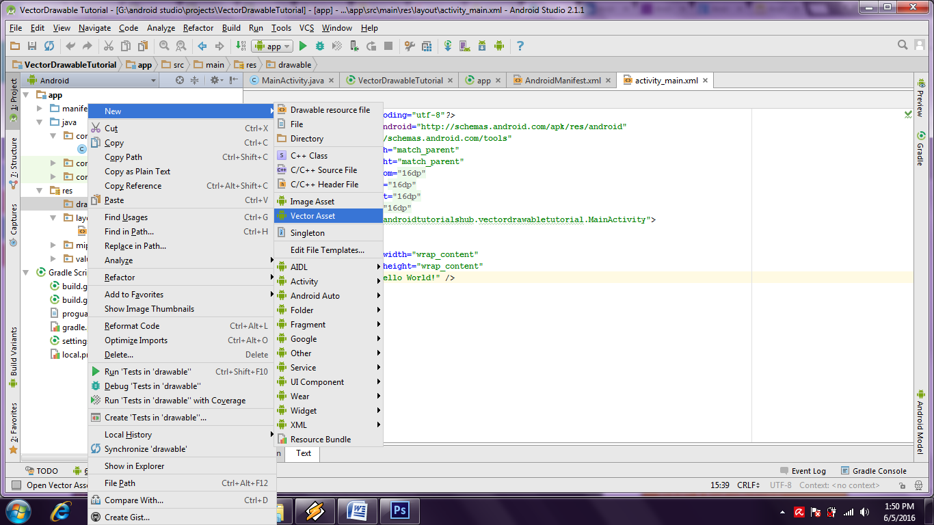
Task: Choose Find Usages from context menu
Action: click(x=181, y=217)
